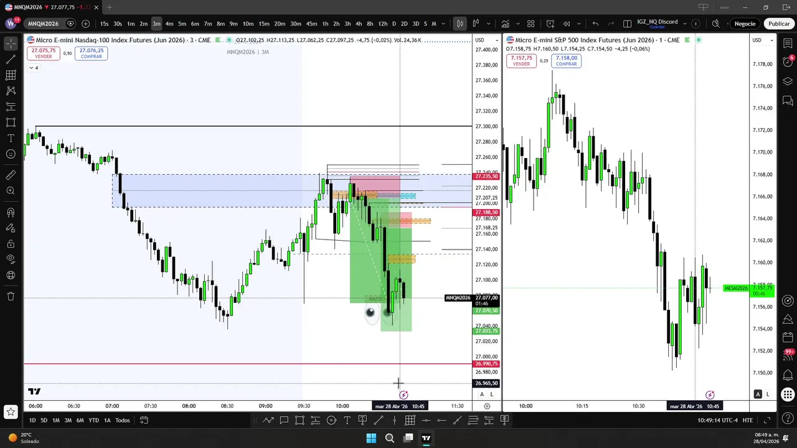Screen dimensions: 797x448
Task: Switch to the 15s timeframe
Action: [x=104, y=24]
